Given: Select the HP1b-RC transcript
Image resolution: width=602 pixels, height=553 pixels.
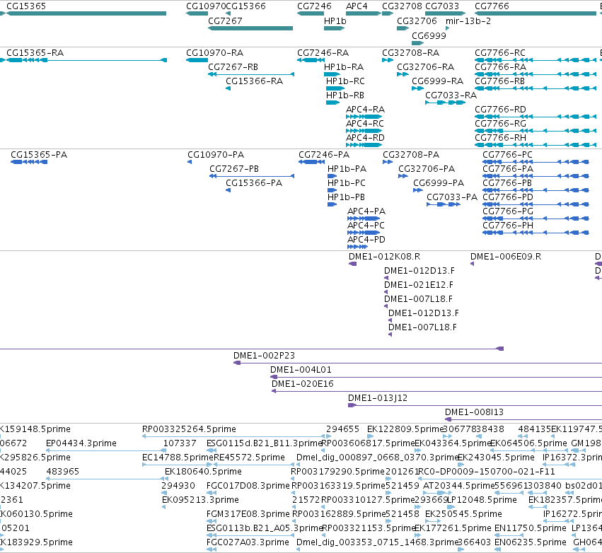Looking at the screenshot, I should tap(335, 88).
